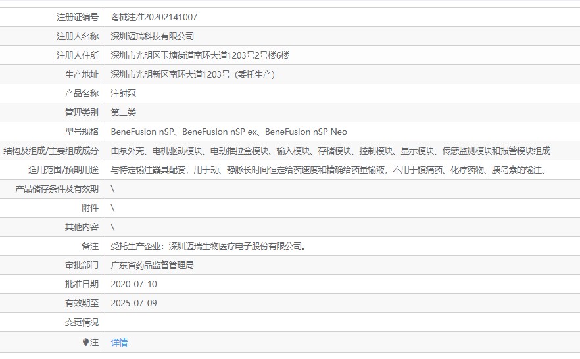The height and width of the screenshot is (359, 580).
Task: Click the 审批部门 label
Action: tap(82, 266)
